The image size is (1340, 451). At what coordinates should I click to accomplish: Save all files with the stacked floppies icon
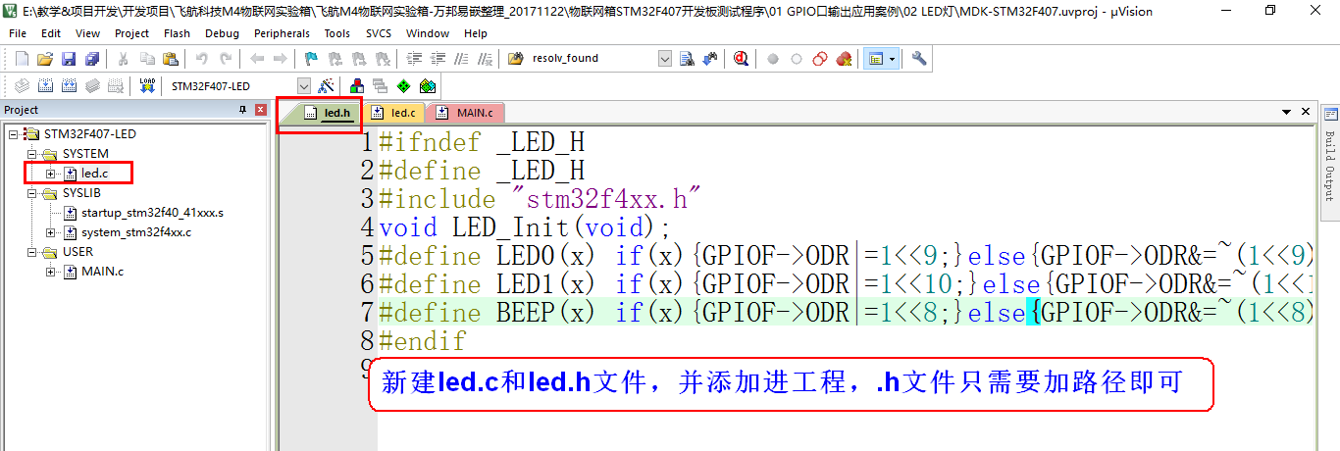90,59
